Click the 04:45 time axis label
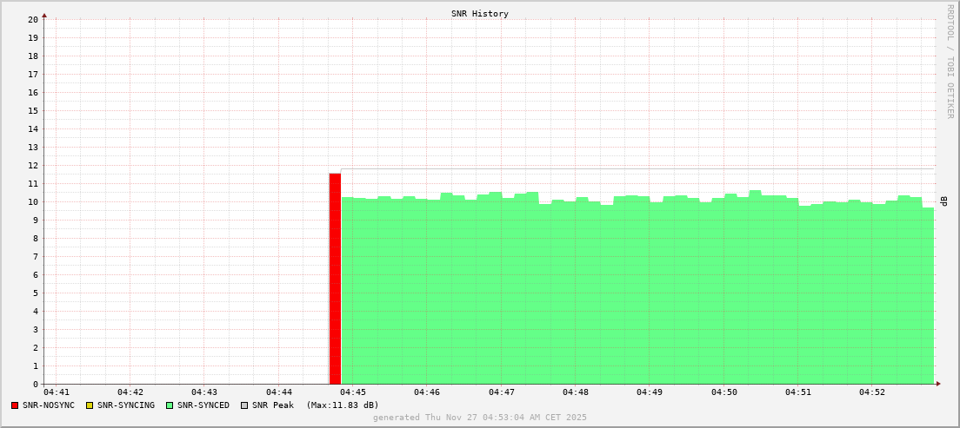Viewport: 960px width, 428px height. click(x=353, y=392)
